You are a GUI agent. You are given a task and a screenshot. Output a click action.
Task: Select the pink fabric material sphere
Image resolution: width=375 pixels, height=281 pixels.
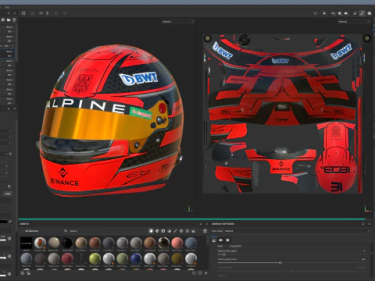[177, 243]
